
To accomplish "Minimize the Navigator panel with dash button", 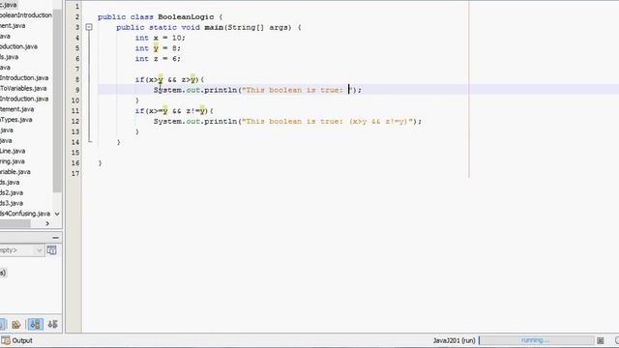I will coord(55,238).
